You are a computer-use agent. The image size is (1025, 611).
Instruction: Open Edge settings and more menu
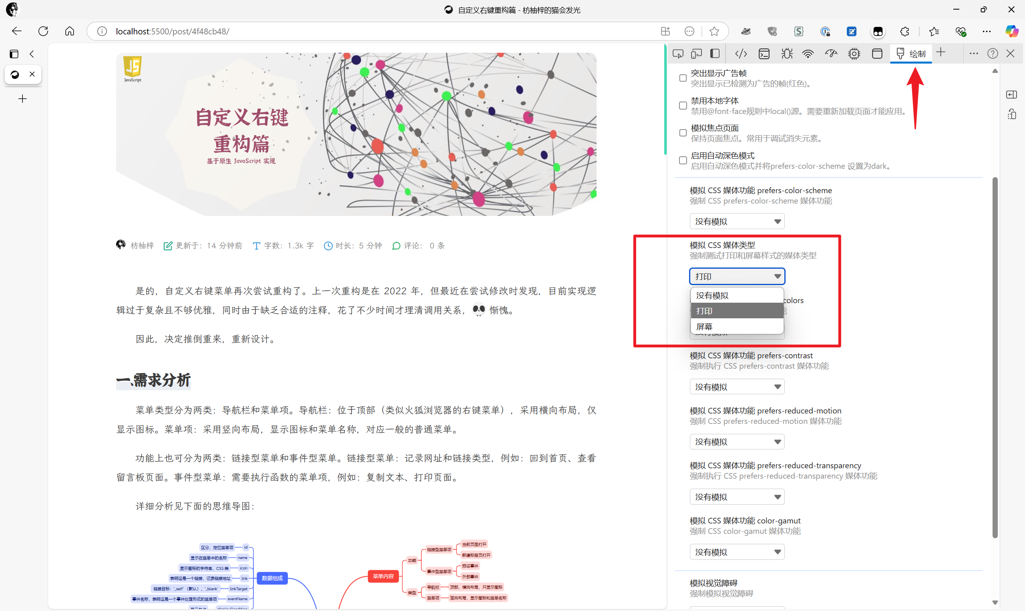coord(987,31)
